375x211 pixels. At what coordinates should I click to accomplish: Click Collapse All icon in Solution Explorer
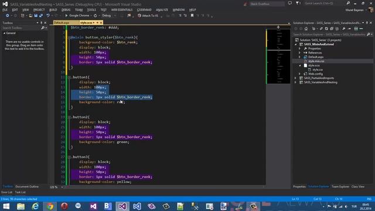click(332, 29)
